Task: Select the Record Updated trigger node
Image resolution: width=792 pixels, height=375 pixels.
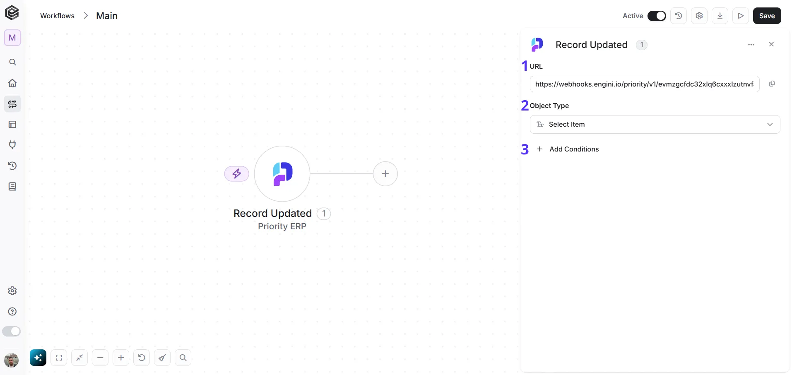Action: 282,174
